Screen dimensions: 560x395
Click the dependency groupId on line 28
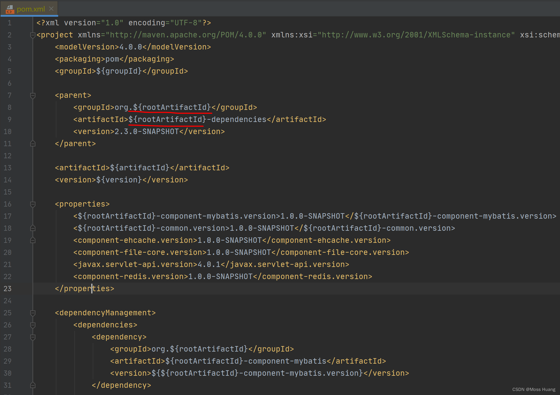(202, 349)
